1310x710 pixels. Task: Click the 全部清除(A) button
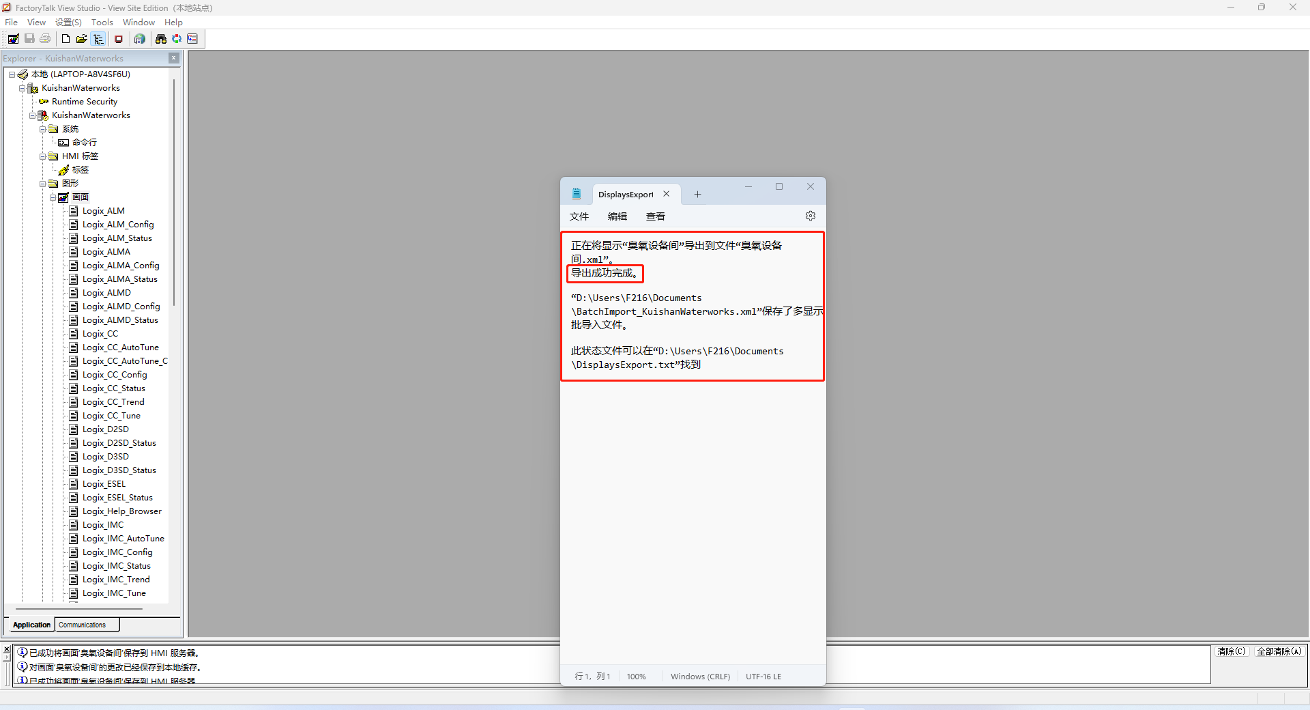click(x=1279, y=651)
